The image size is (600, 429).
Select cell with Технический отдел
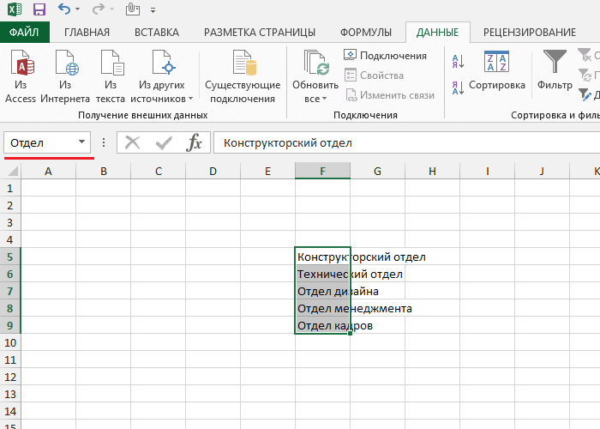pyautogui.click(x=322, y=274)
